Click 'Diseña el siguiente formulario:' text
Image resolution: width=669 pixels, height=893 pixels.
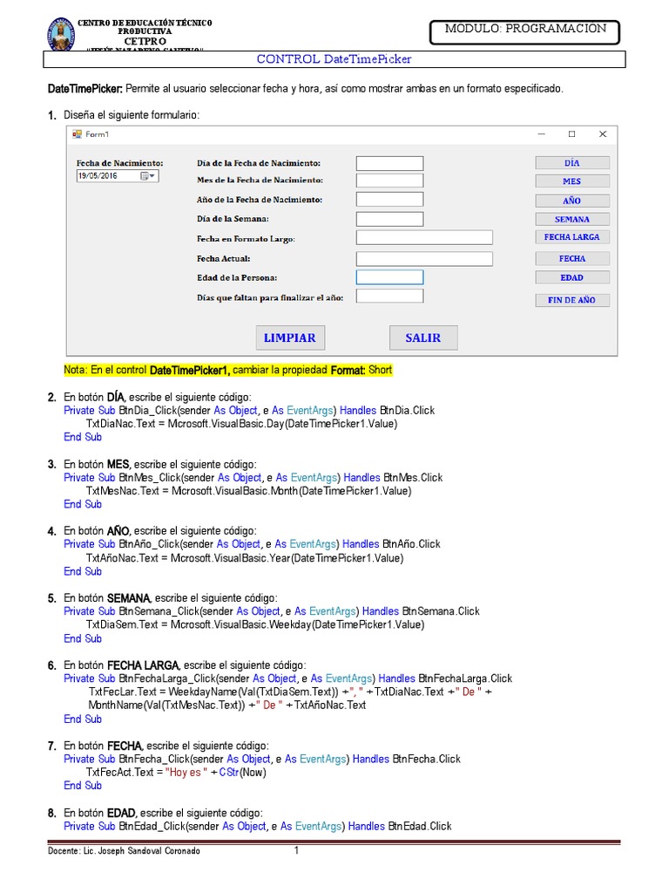click(x=132, y=115)
